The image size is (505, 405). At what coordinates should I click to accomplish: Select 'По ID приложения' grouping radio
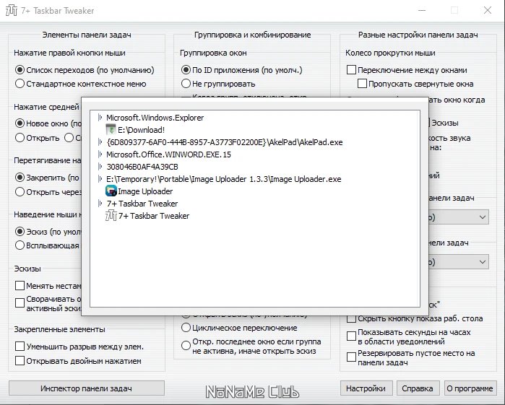point(186,70)
